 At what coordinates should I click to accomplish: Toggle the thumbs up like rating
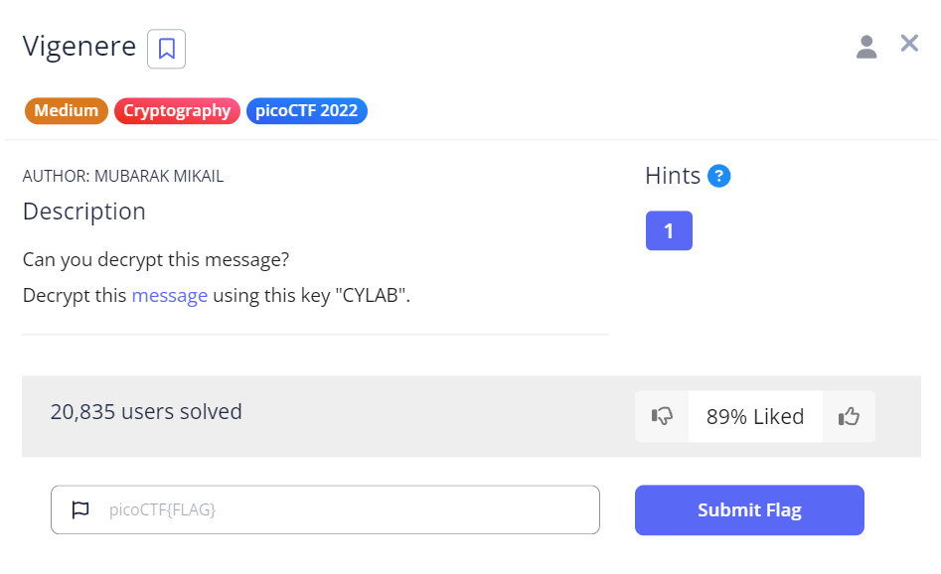[x=849, y=416]
